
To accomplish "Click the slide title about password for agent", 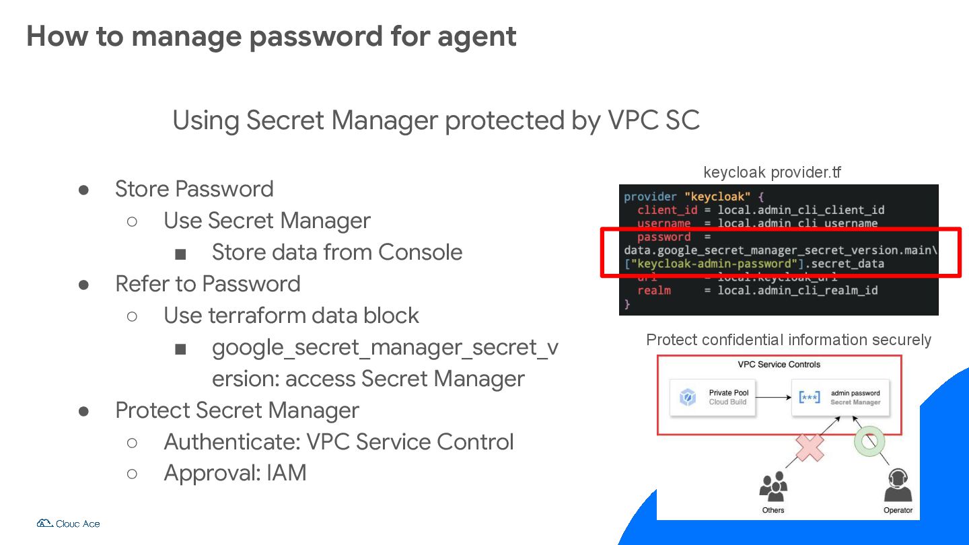I will pyautogui.click(x=271, y=36).
